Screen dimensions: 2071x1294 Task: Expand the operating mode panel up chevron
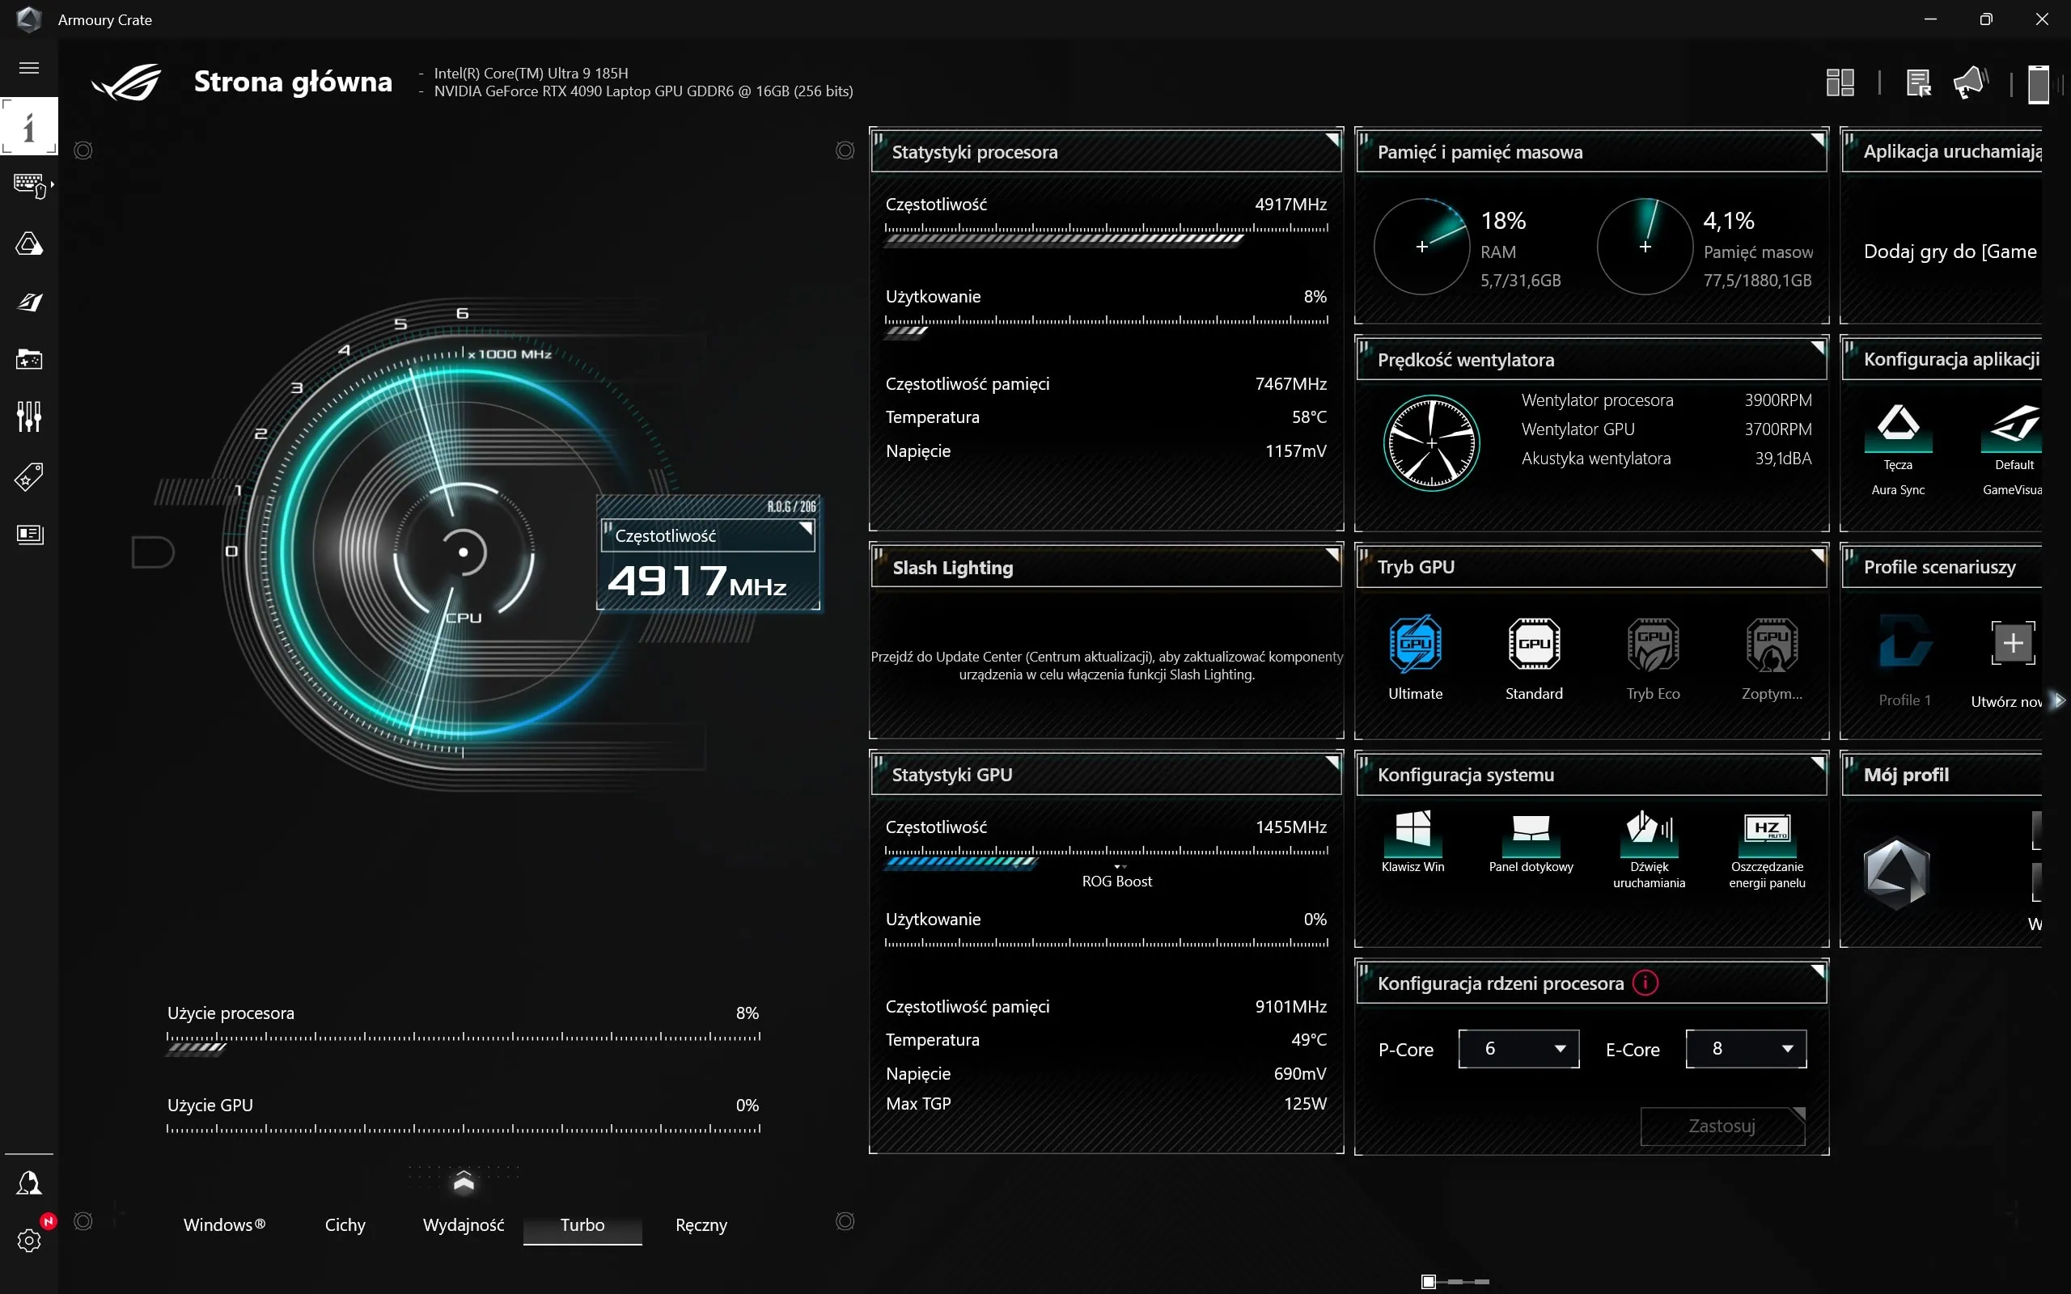pos(464,1182)
